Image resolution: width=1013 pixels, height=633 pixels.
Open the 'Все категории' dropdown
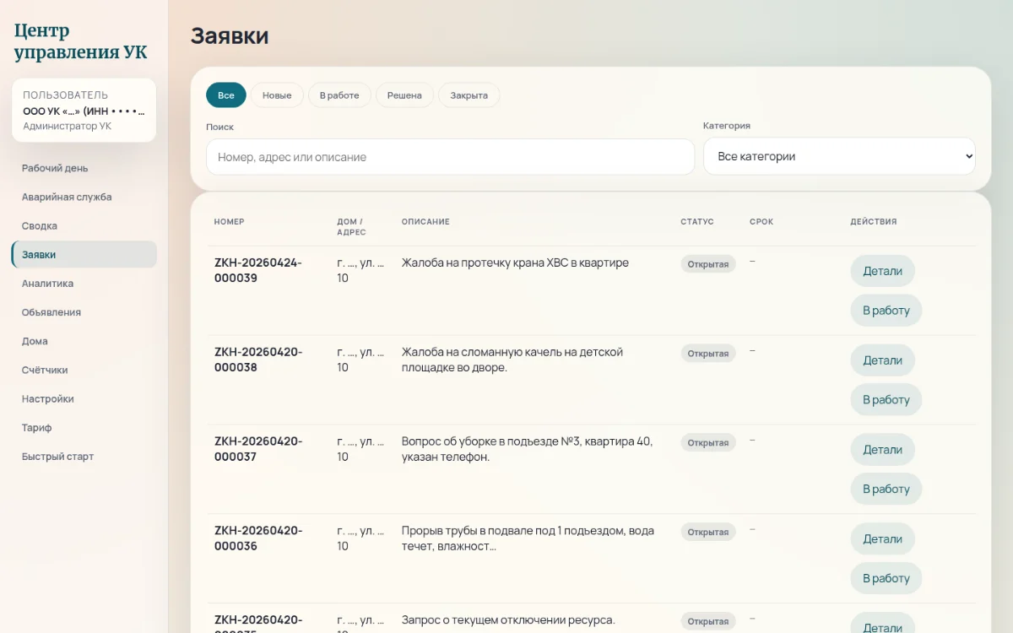coord(839,156)
